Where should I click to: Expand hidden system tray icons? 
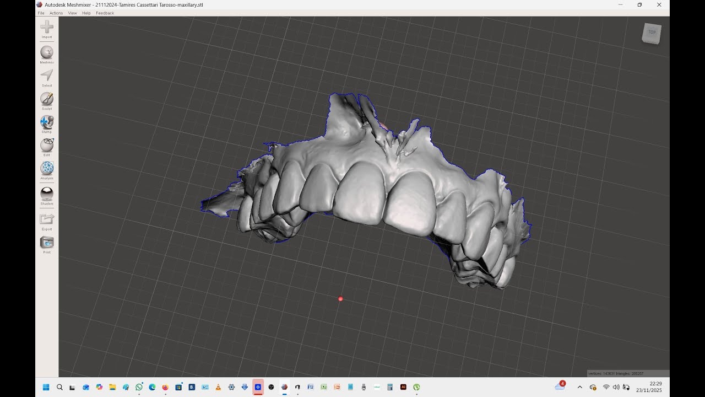[x=579, y=387]
